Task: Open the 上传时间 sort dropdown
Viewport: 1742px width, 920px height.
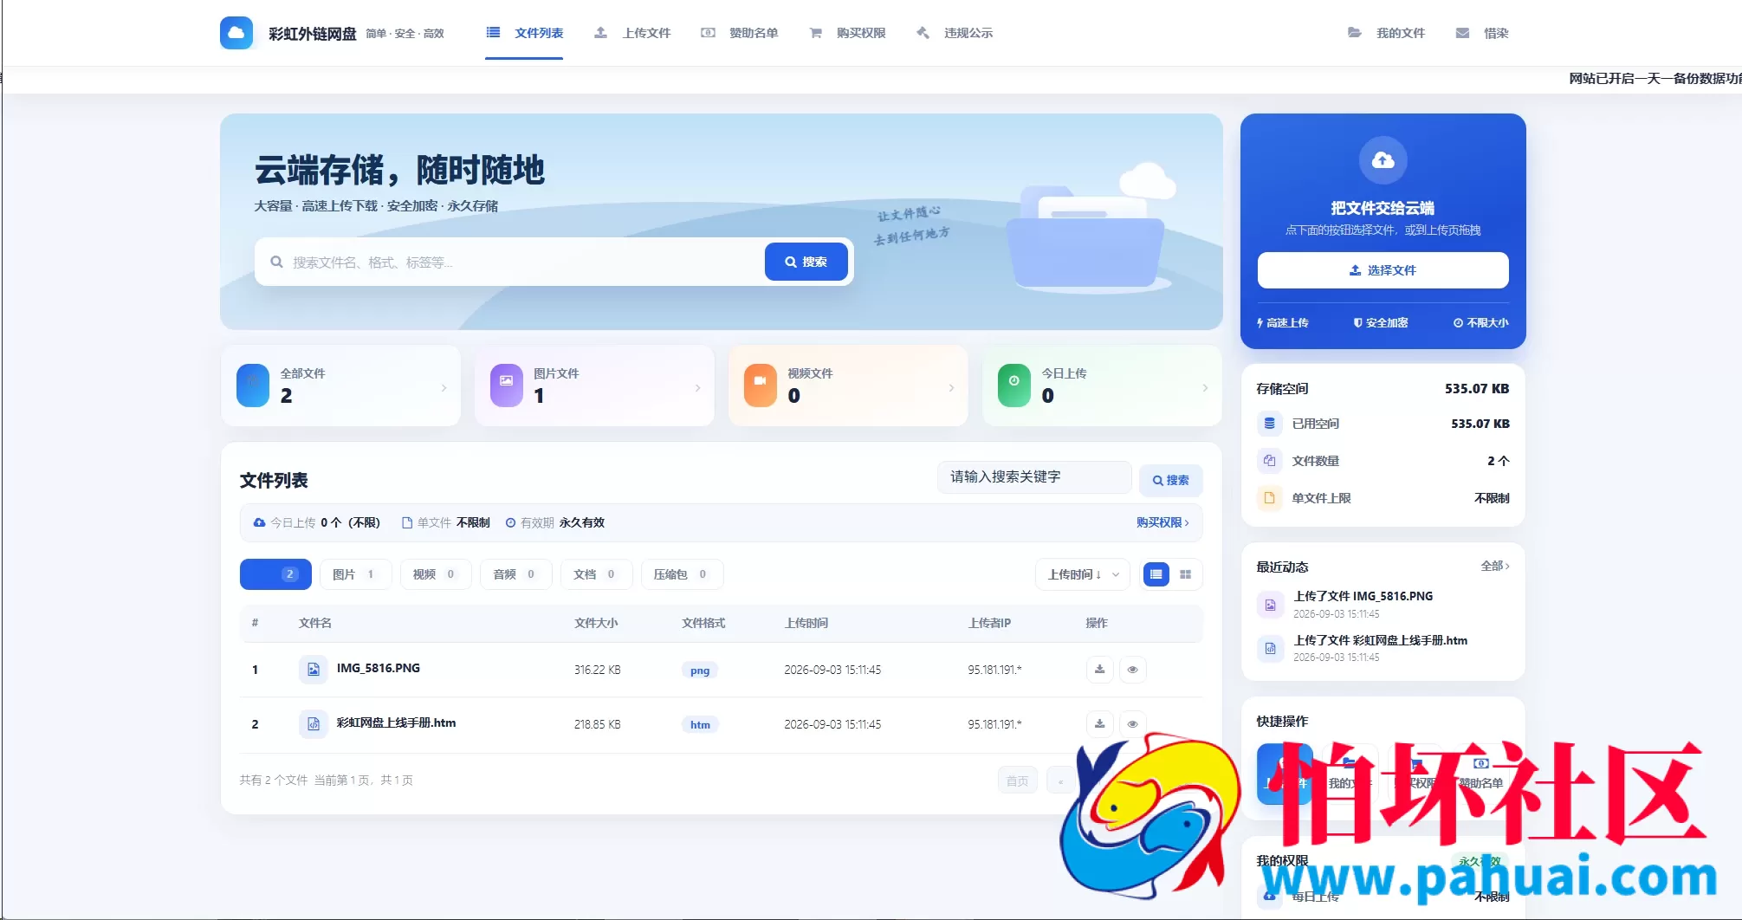Action: 1083,574
